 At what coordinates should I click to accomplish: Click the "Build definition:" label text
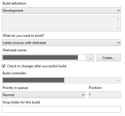(15, 3)
